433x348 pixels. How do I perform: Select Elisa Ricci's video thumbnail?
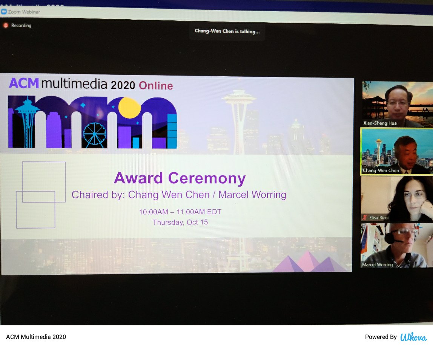click(397, 199)
